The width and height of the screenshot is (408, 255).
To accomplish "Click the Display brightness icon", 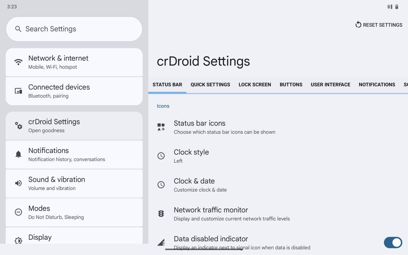I will coord(18,241).
